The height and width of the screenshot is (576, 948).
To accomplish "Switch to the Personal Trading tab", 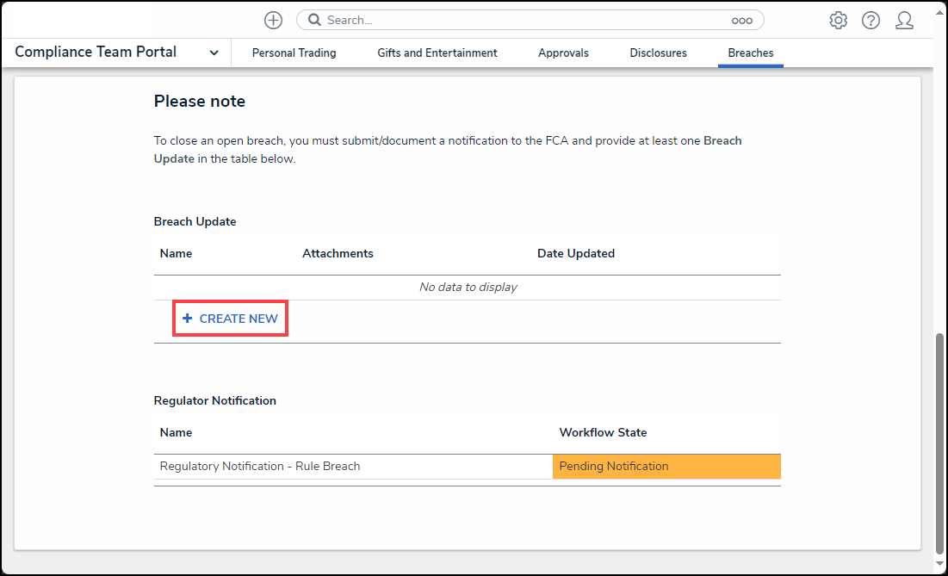I will click(x=294, y=53).
